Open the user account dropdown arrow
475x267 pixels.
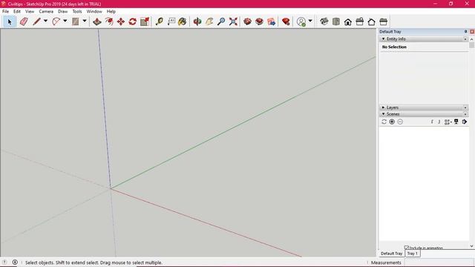pos(310,22)
